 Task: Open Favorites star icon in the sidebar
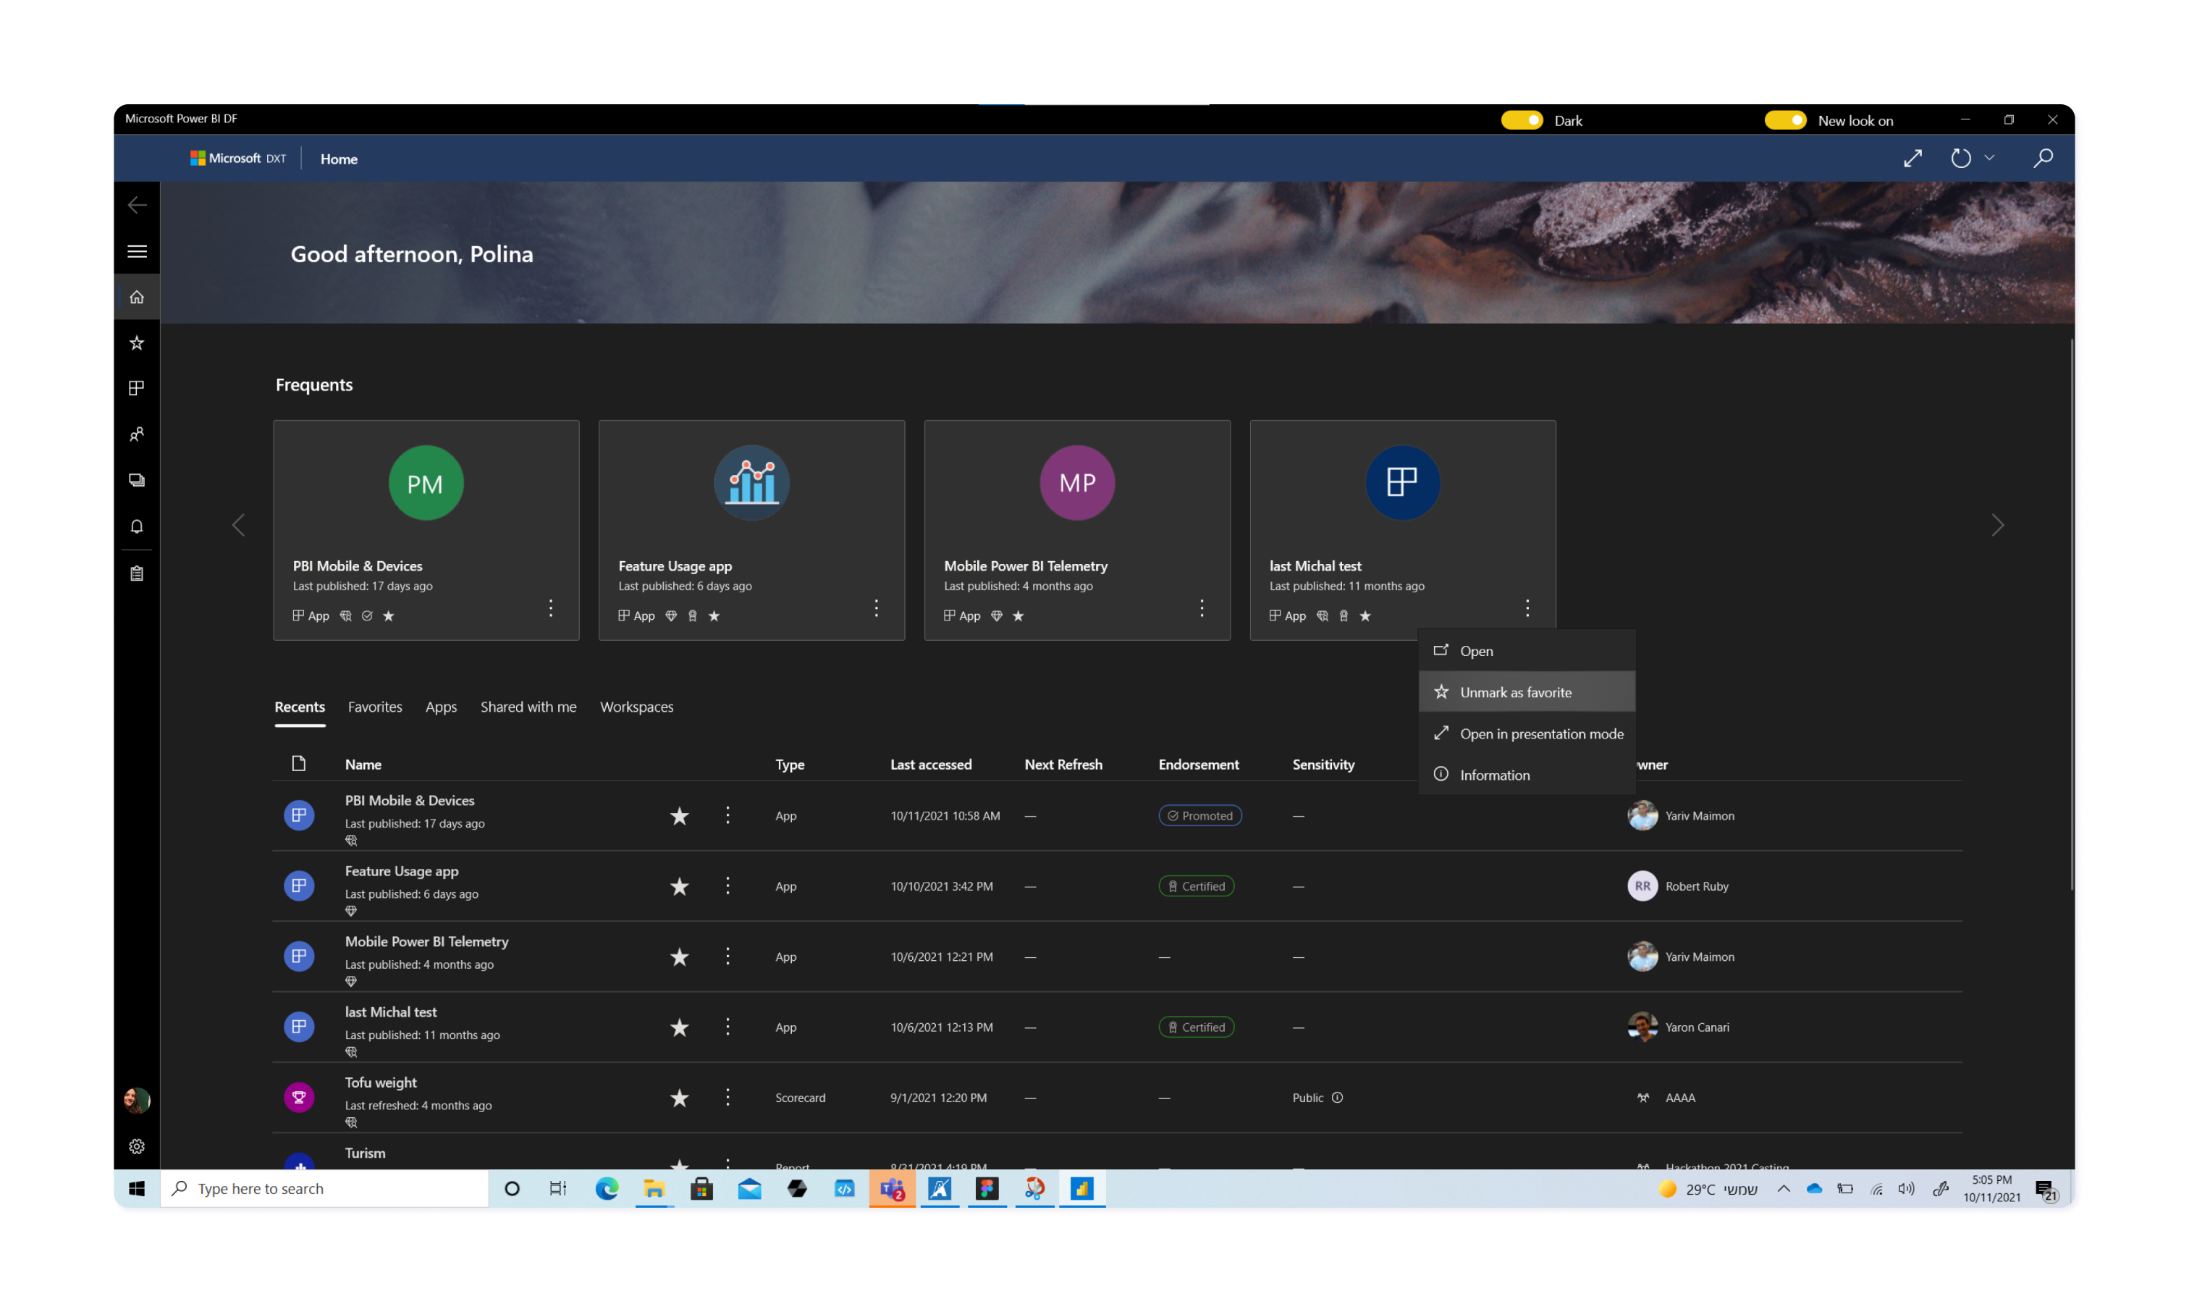click(x=137, y=343)
